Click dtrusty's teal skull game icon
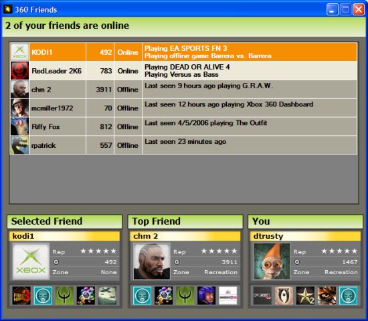Screen dimensions: 368x321 click(349, 296)
